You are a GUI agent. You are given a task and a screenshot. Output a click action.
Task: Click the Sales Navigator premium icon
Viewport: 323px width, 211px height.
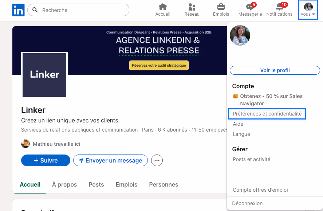236,96
